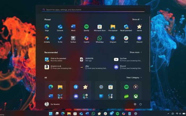Open the View: Category dropdown

[x=134, y=78]
